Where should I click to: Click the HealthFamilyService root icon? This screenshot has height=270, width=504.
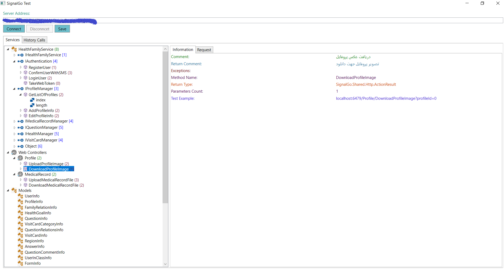14,49
